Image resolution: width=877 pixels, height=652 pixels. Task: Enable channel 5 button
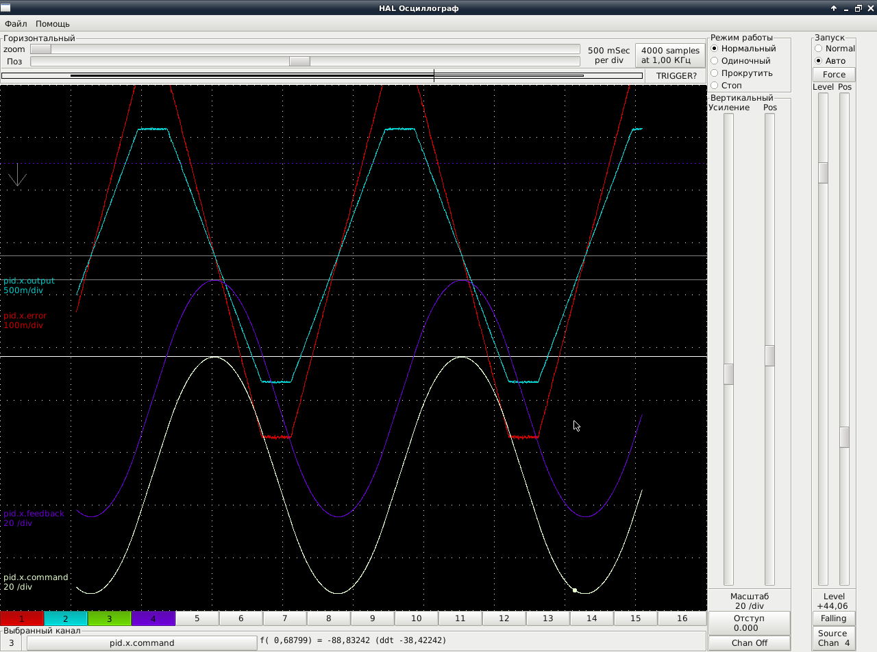tap(197, 618)
